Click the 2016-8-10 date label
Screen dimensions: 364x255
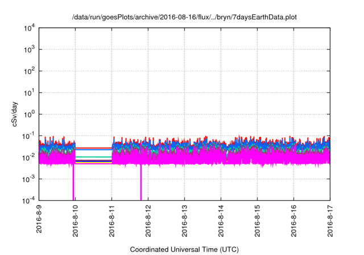click(x=76, y=221)
